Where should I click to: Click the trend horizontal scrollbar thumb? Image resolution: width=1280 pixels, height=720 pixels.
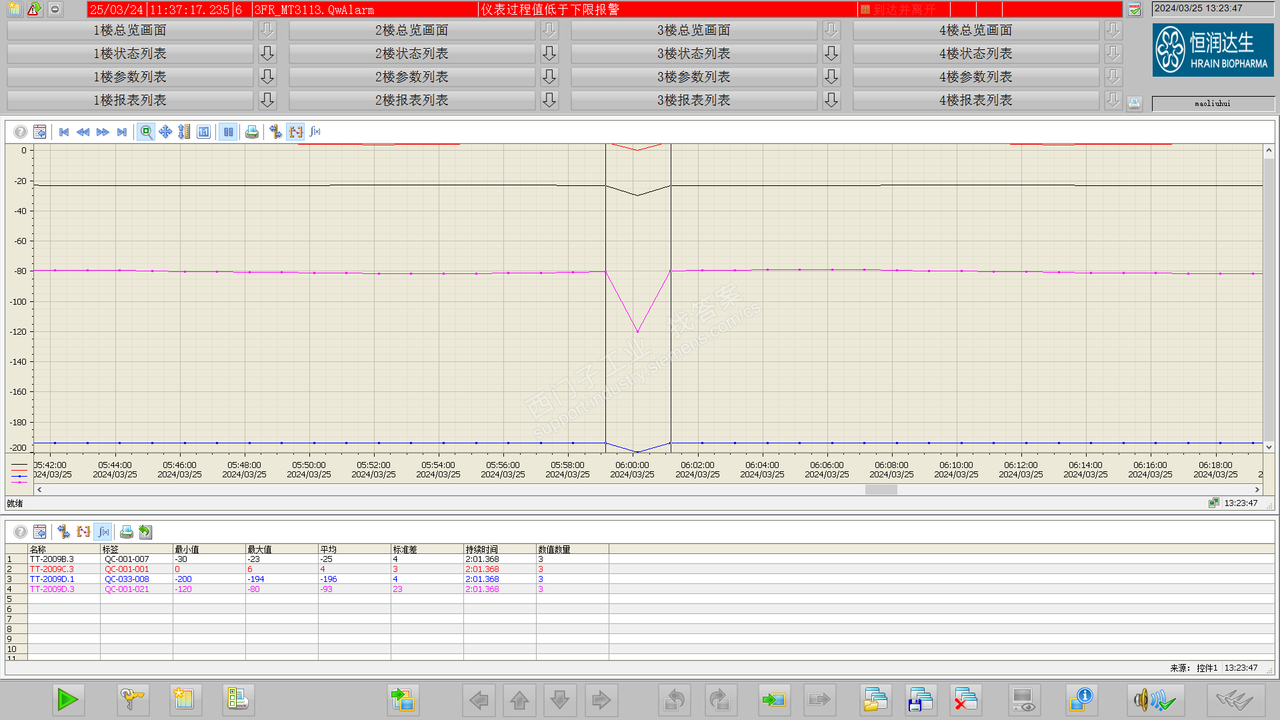coord(881,490)
